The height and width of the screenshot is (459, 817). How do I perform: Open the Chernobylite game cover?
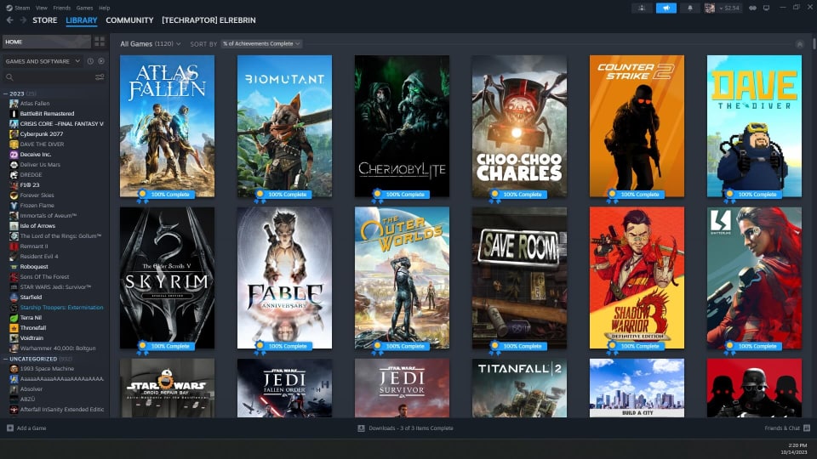tap(403, 126)
